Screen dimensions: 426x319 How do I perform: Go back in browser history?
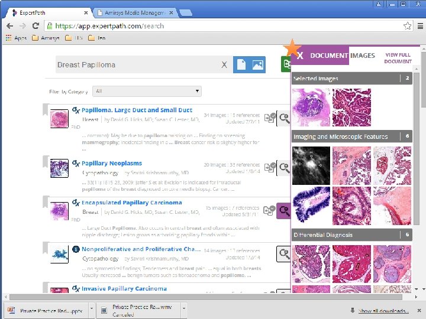pyautogui.click(x=10, y=26)
